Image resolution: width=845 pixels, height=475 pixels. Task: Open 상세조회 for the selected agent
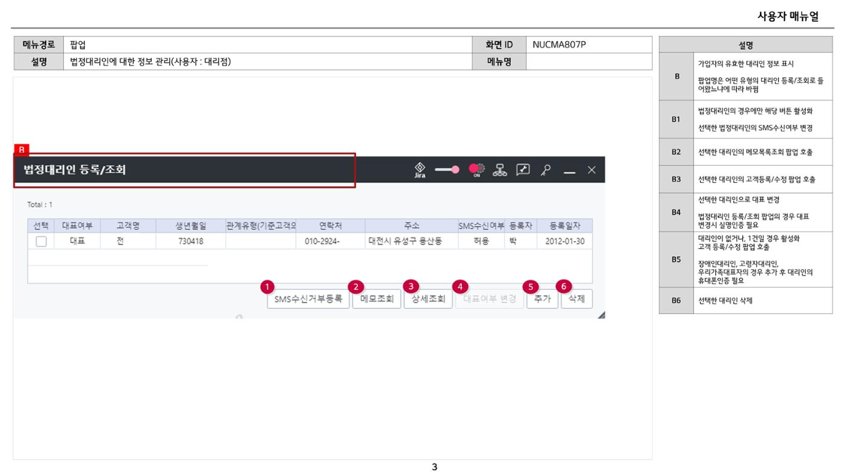[x=428, y=299]
